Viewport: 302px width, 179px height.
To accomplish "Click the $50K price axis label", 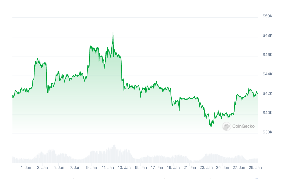I will coord(267,16).
